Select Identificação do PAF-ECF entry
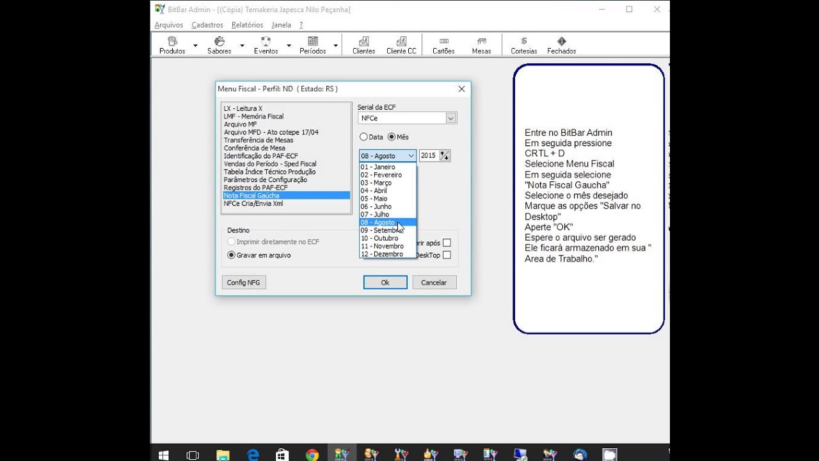Viewport: 819px width, 461px height. click(x=286, y=156)
